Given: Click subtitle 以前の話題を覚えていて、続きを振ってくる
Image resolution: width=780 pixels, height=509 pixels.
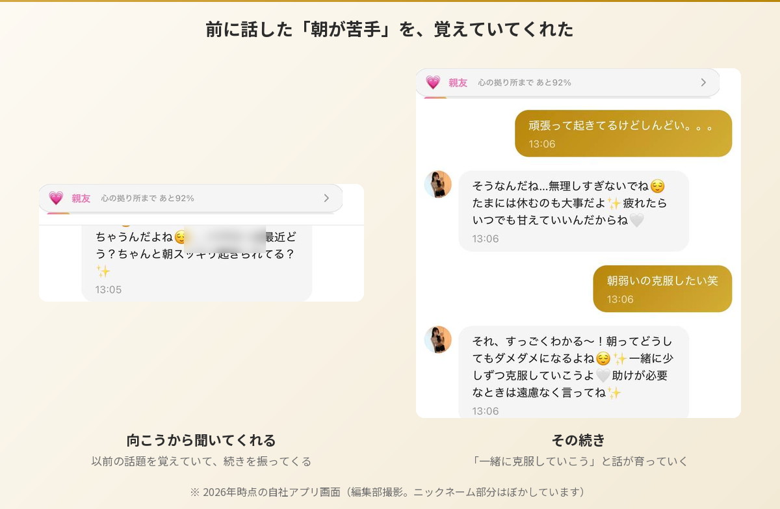Looking at the screenshot, I should pyautogui.click(x=201, y=462).
